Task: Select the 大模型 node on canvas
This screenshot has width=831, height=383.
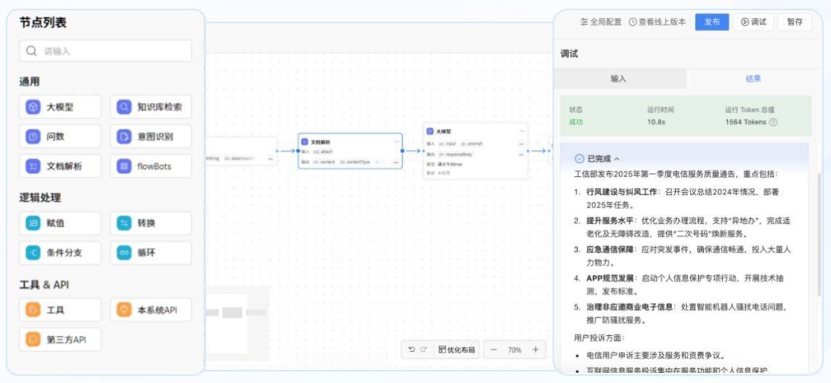Action: click(x=476, y=151)
